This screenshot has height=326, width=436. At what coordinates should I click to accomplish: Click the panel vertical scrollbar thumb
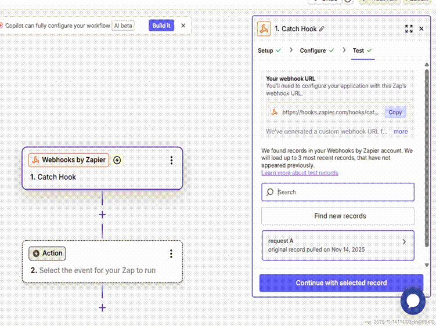[427, 158]
